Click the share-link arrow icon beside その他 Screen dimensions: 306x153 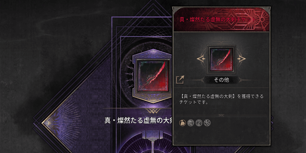180,80
